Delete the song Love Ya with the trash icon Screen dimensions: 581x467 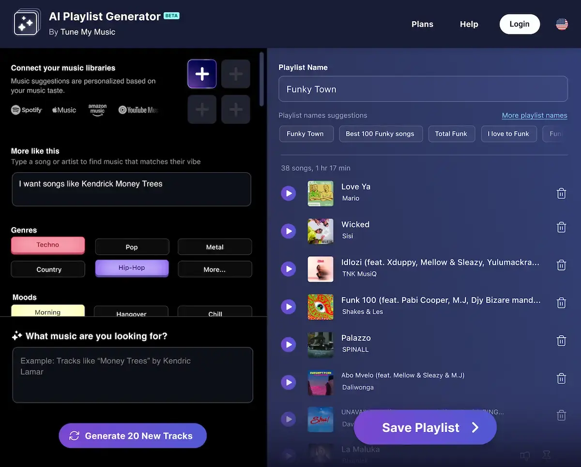(x=561, y=193)
